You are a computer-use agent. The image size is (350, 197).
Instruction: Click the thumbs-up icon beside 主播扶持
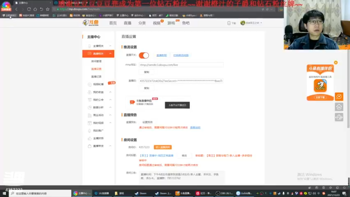(x=90, y=138)
